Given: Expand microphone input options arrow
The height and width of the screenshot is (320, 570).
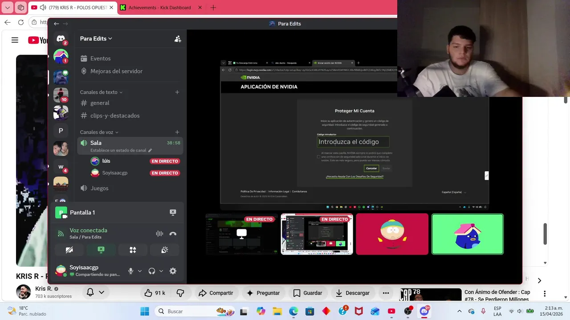Looking at the screenshot, I should click(140, 271).
